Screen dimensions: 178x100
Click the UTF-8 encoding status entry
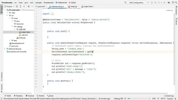coord(163,99)
